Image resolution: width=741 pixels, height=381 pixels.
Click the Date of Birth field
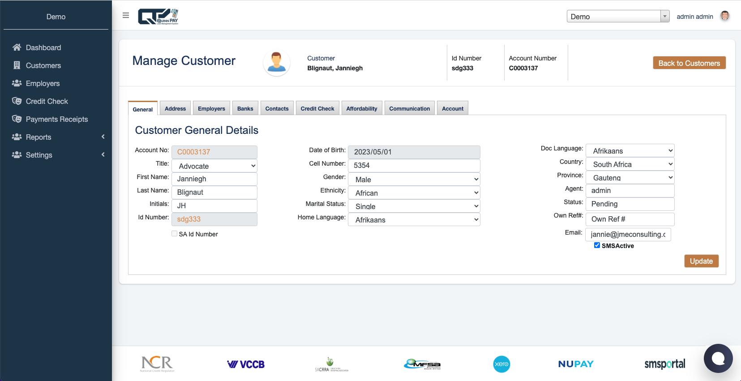coord(414,152)
